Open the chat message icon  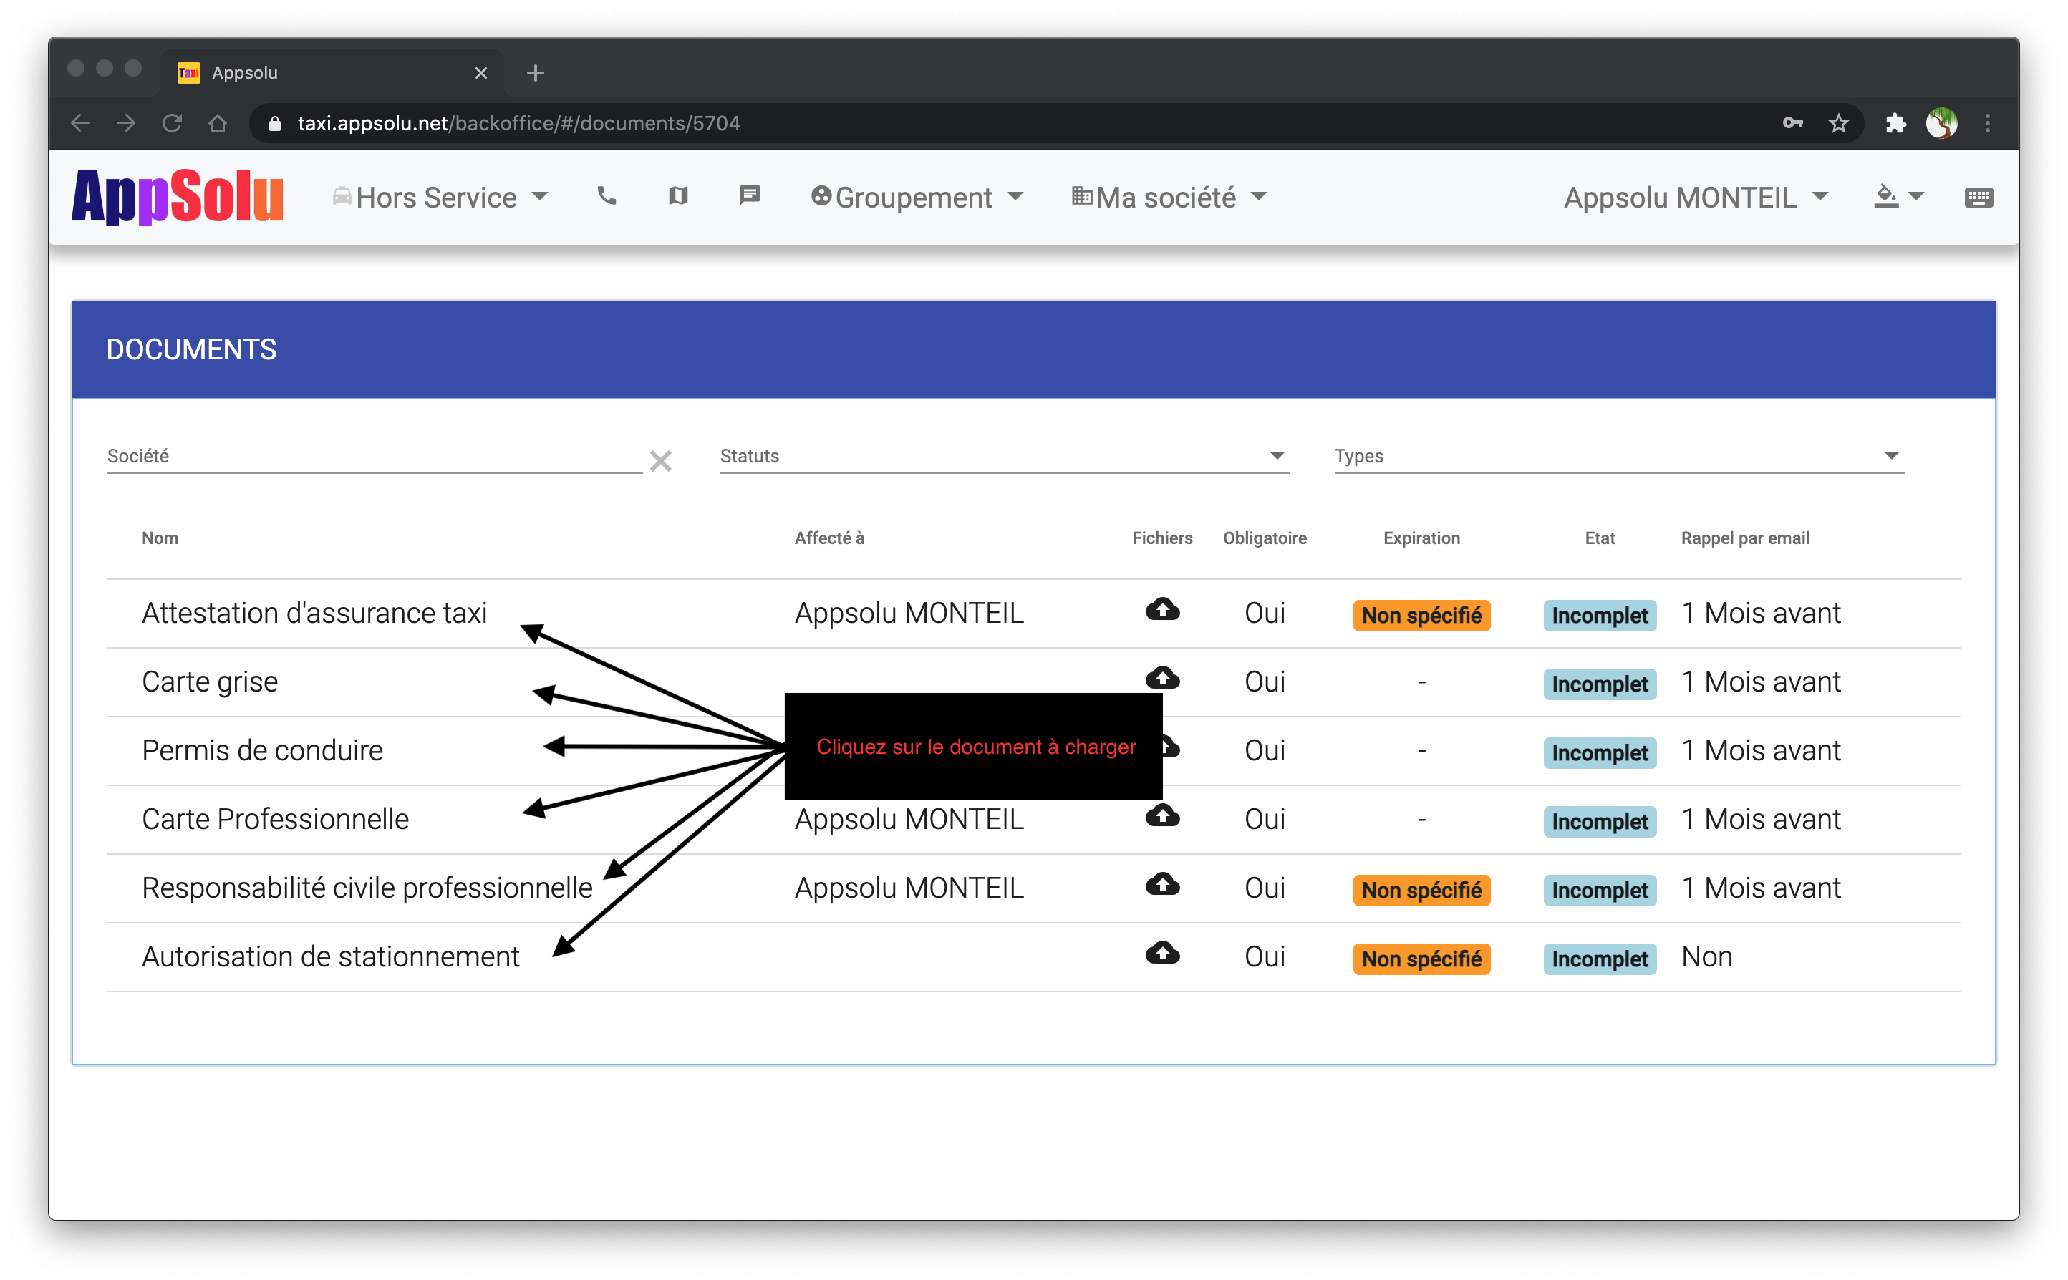coord(749,196)
